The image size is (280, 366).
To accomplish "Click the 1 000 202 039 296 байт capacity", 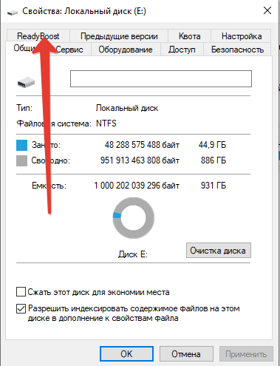I will 137,186.
